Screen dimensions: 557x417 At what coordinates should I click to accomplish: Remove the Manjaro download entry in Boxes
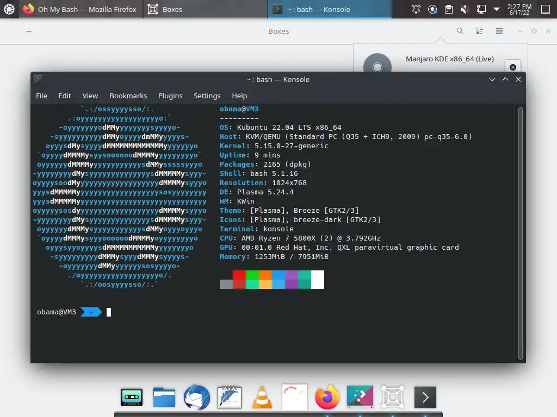513,67
